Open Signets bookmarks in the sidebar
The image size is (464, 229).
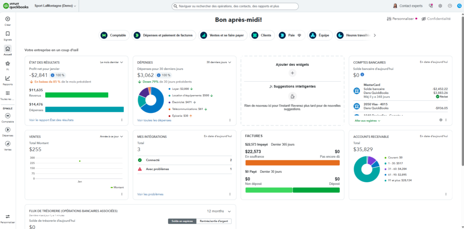(7, 34)
